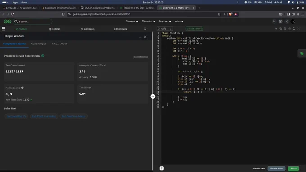Expand the Practice dropdown
Screen dimensions: 306x172
pyautogui.click(x=165, y=22)
